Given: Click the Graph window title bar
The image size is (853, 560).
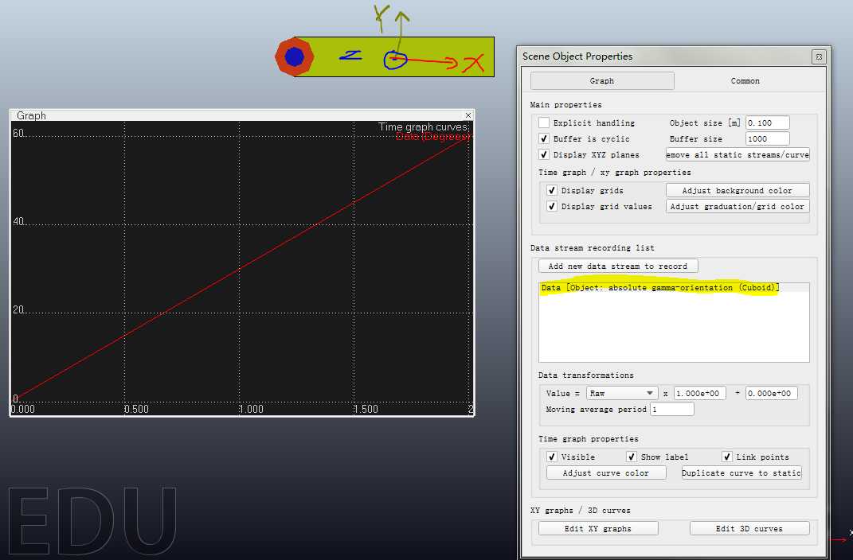Looking at the screenshot, I should pos(242,115).
